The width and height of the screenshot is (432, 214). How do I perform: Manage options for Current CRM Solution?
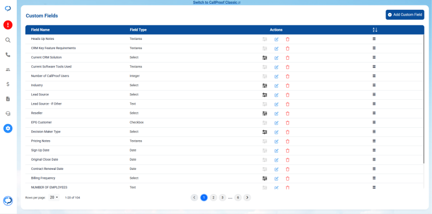(x=265, y=58)
